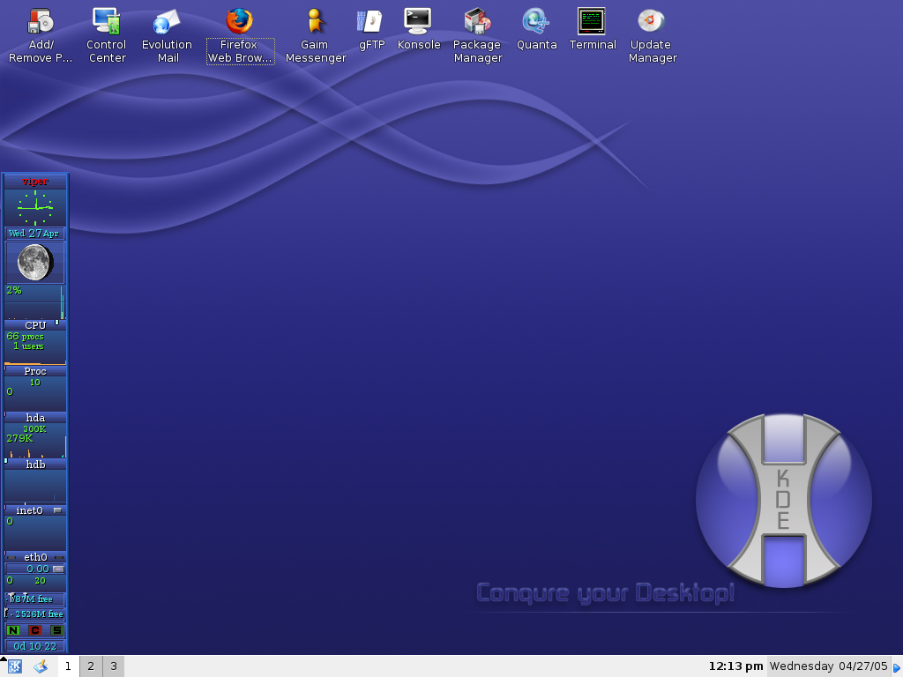
Task: Click the dark S LED indicator
Action: click(56, 630)
